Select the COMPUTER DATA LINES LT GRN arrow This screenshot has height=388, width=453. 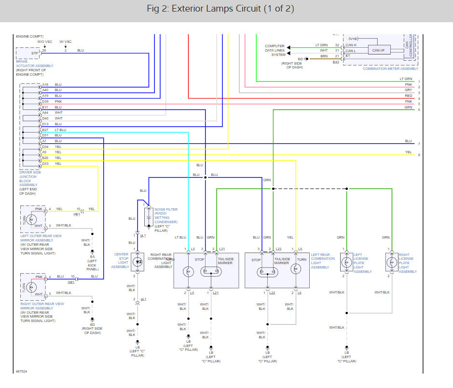pos(288,47)
